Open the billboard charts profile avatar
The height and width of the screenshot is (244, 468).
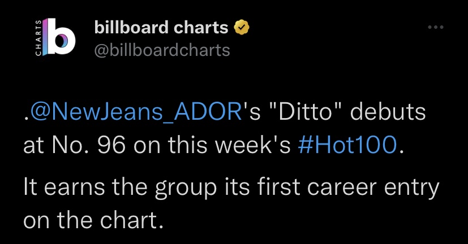(x=55, y=38)
